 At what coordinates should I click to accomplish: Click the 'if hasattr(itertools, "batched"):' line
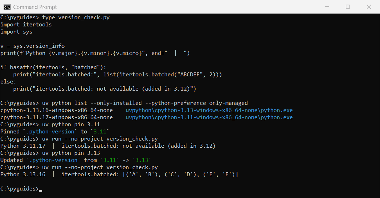click(53, 67)
